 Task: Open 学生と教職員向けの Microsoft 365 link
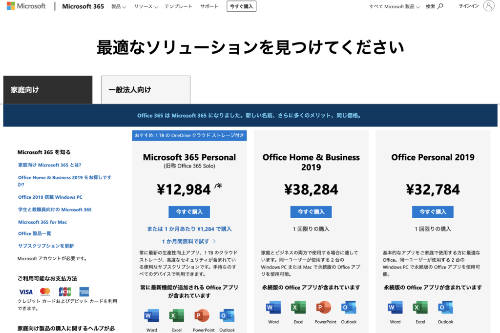click(x=55, y=209)
